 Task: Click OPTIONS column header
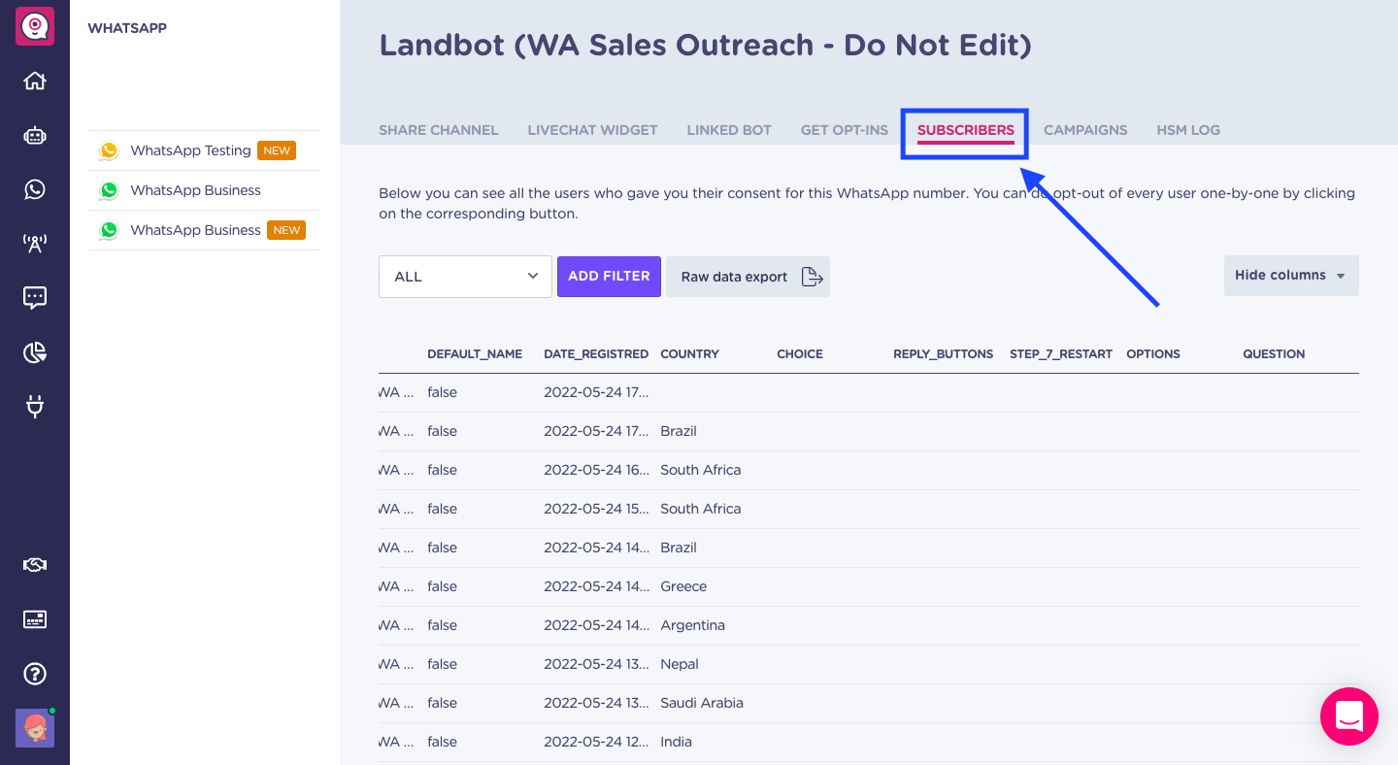tap(1153, 354)
